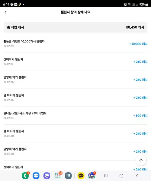Select 물 마시기 챌린지 entry dated 24.06.30
This screenshot has height=181, width=151.
pos(75,133)
